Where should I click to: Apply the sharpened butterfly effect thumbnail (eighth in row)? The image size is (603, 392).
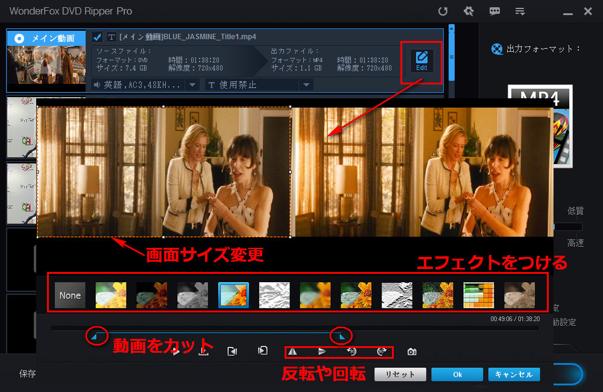[356, 295]
